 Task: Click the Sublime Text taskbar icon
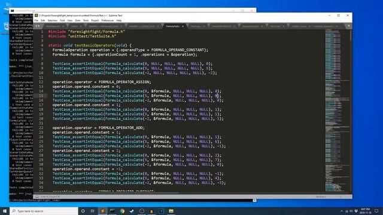[x=102, y=211]
